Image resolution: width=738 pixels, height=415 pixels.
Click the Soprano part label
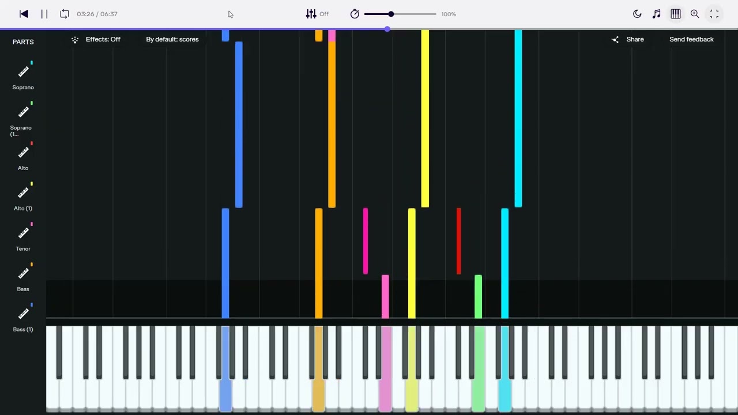[23, 87]
